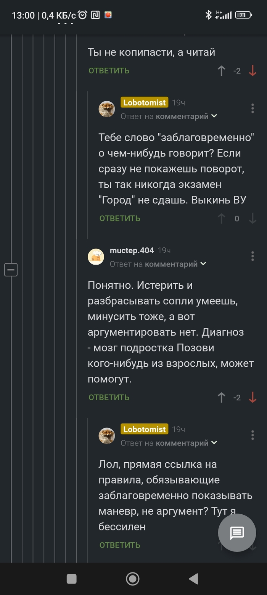This screenshot has width=267, height=595.
Task: Upvote mucтep.404's "Понятно. Истерить" comment
Action: [x=221, y=397]
